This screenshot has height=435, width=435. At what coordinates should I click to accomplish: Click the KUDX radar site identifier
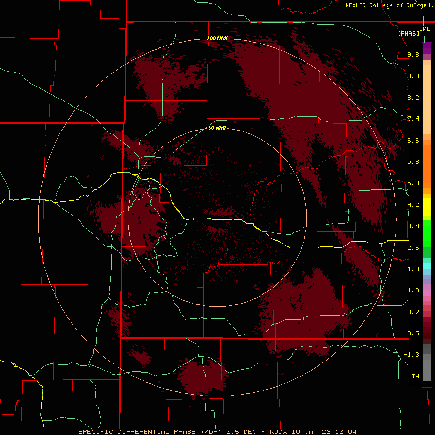tap(278, 432)
